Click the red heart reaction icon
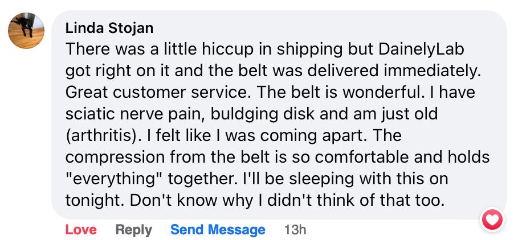This screenshot has width=514, height=240. coord(492,219)
